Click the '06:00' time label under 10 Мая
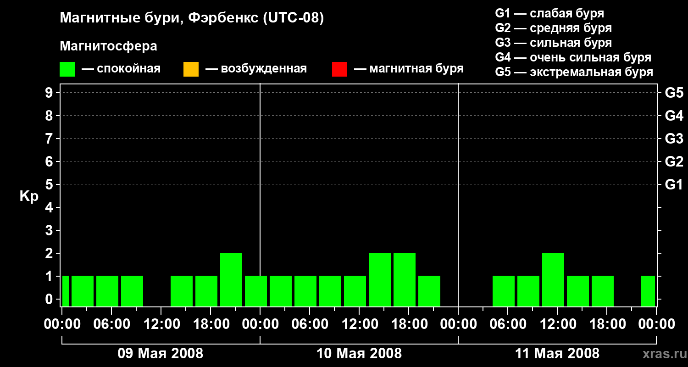 pos(310,324)
